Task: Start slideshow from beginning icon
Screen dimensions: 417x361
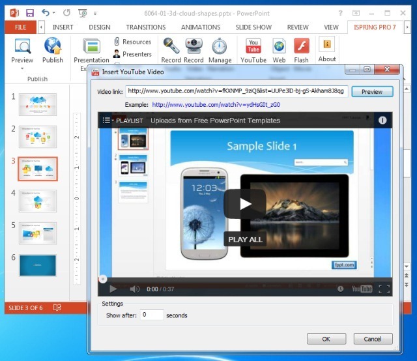Action: (x=83, y=13)
